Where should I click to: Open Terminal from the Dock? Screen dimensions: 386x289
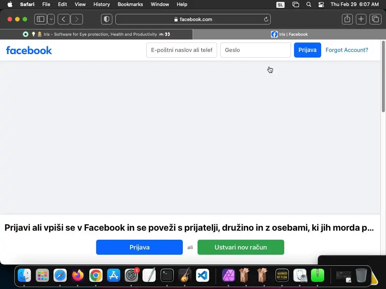click(x=167, y=275)
